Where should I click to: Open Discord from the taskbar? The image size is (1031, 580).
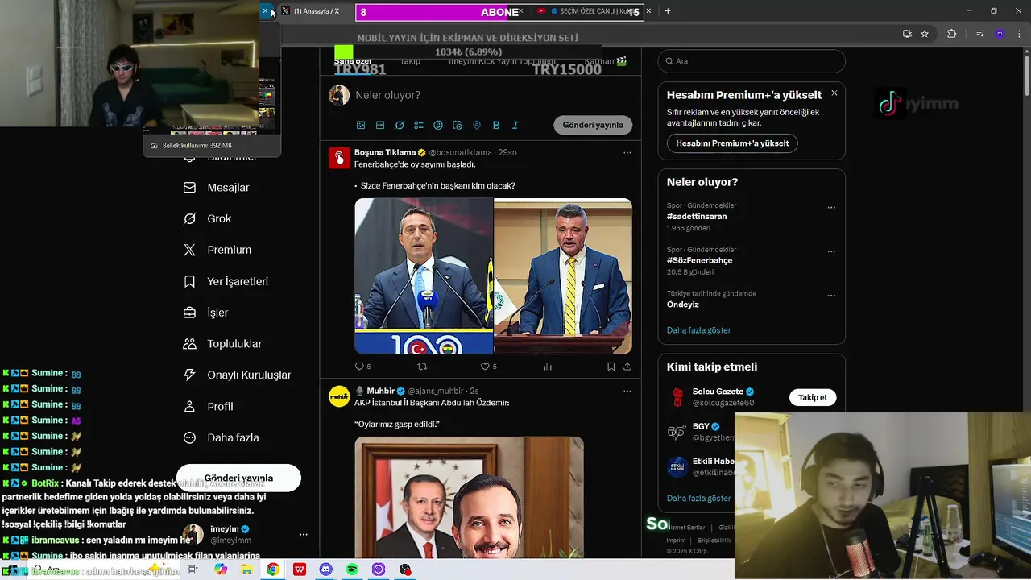point(325,570)
